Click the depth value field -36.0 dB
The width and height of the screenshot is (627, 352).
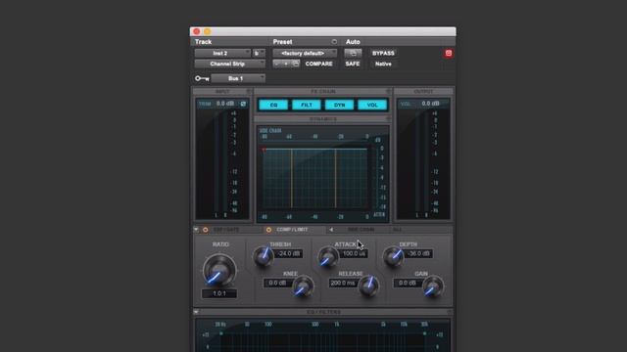coord(418,254)
